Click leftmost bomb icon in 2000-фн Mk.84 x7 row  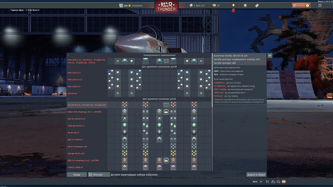click(125, 126)
